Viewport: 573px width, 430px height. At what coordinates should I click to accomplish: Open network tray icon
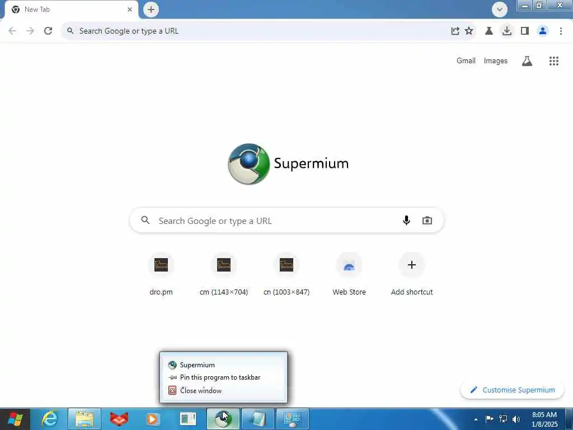[x=503, y=419]
